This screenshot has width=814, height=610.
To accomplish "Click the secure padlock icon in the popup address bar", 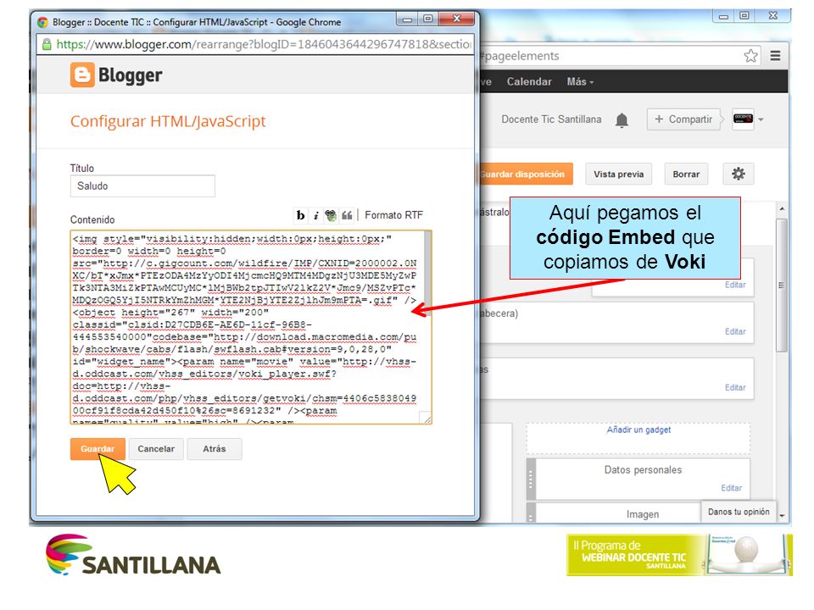I will 47,45.
